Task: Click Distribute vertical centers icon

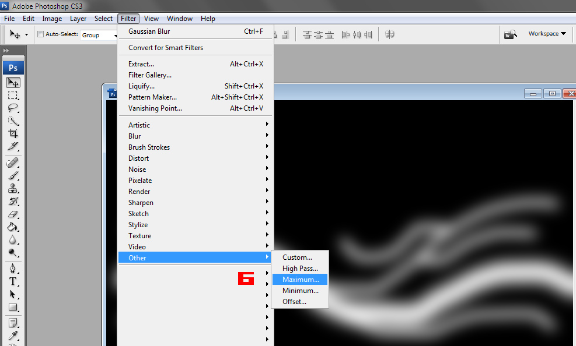Action: (319, 34)
